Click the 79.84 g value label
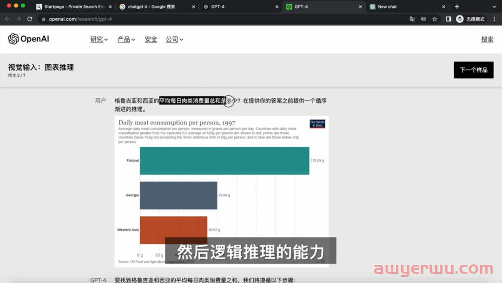 pos(224,195)
